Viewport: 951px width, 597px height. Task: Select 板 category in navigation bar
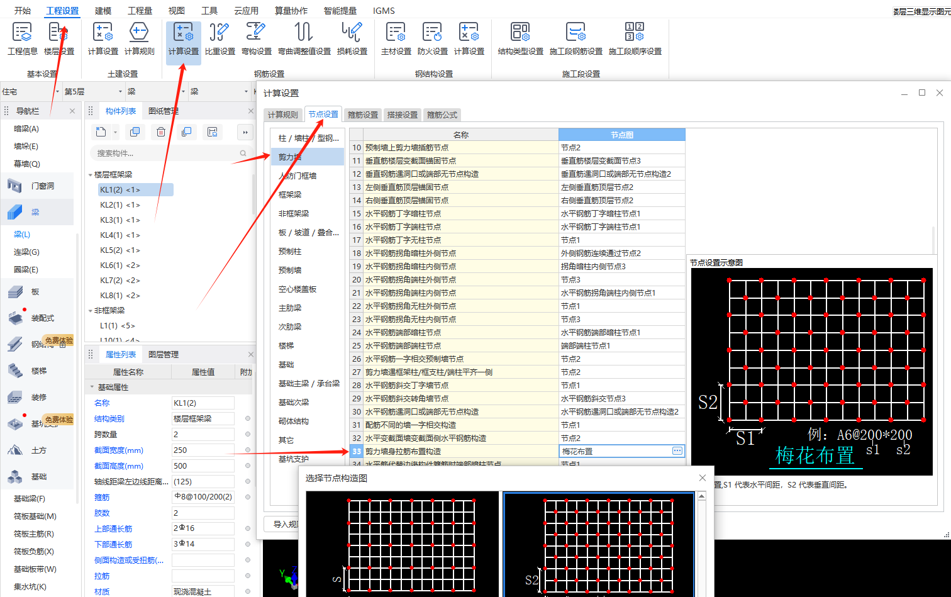[x=36, y=291]
